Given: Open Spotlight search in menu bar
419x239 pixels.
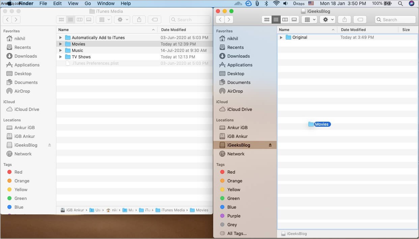Looking at the screenshot, I should click(x=400, y=3).
